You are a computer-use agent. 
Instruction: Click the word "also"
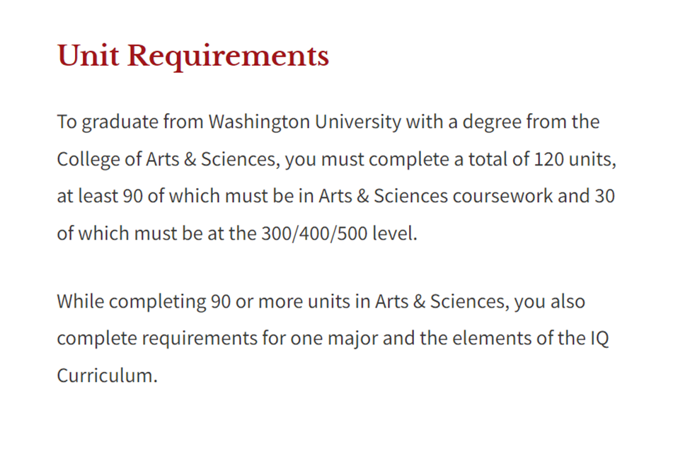568,301
